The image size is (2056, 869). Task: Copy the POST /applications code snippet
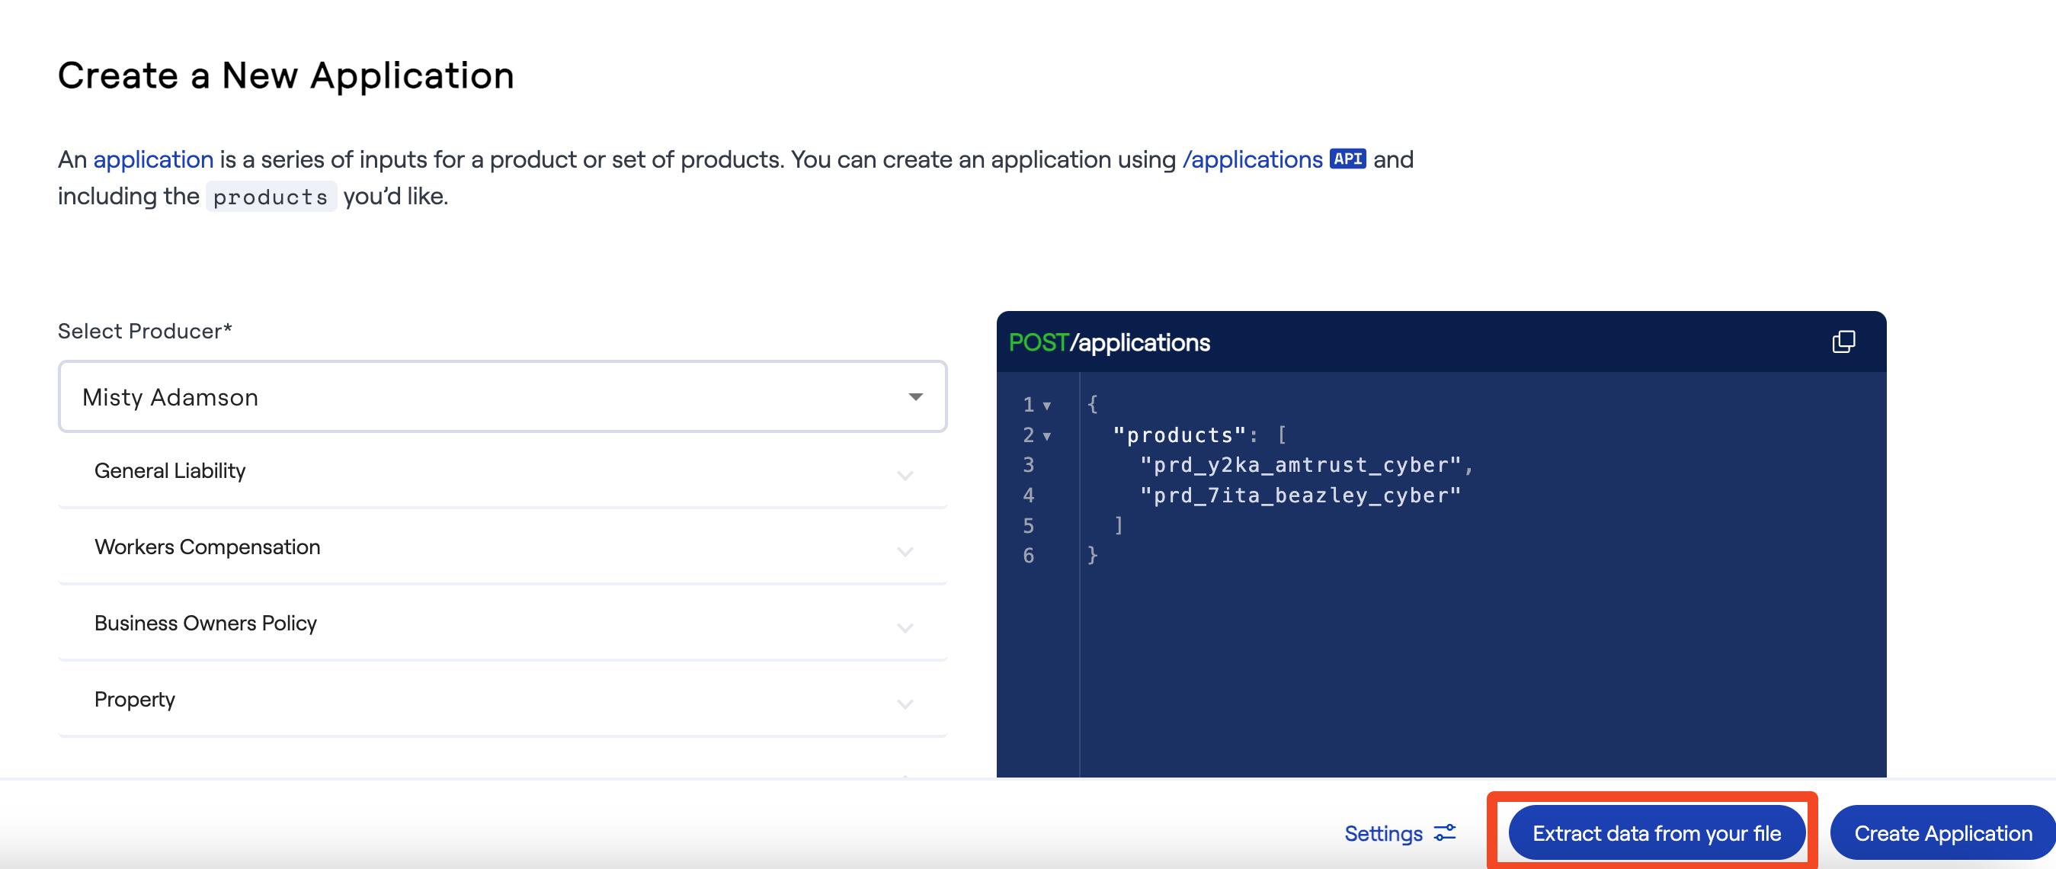(1843, 342)
